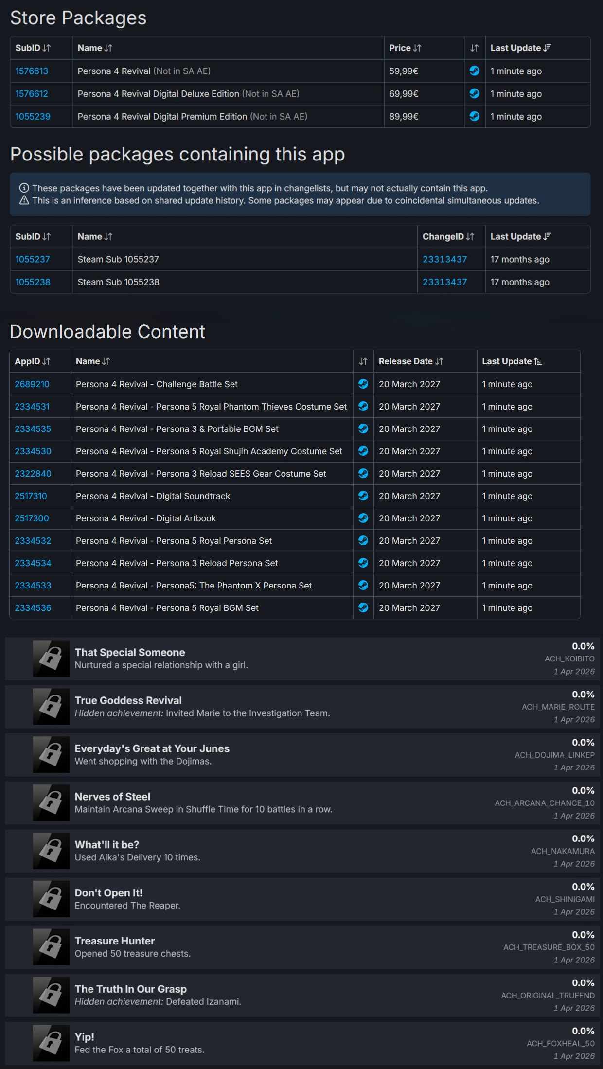Open Steam store icon for Digital Deluxe Edition
This screenshot has height=1069, width=603.
pyautogui.click(x=475, y=93)
